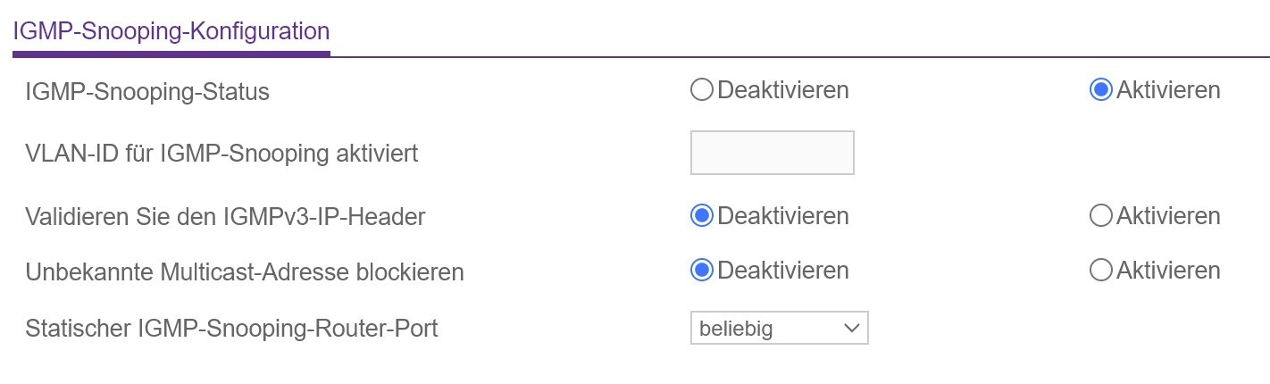Enable IGMPv3-IP-Header validation via Aktivieren radio

tap(1101, 216)
